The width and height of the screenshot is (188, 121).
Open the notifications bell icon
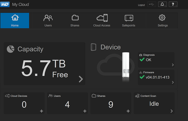click(162, 4)
